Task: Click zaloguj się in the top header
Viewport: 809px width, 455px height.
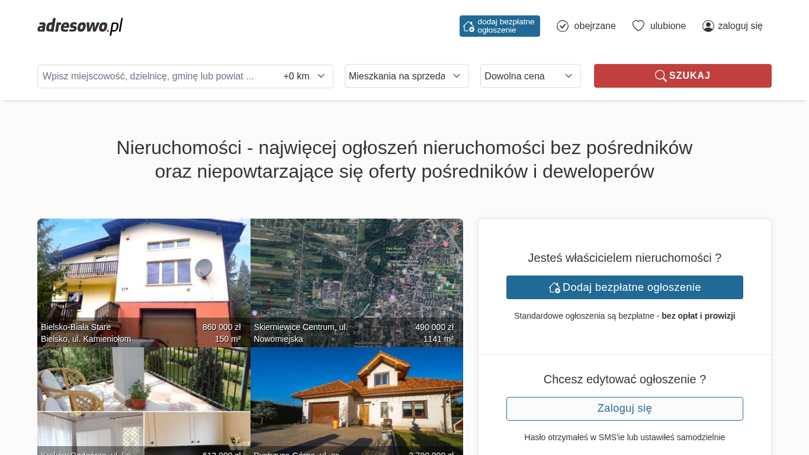Action: pos(740,26)
